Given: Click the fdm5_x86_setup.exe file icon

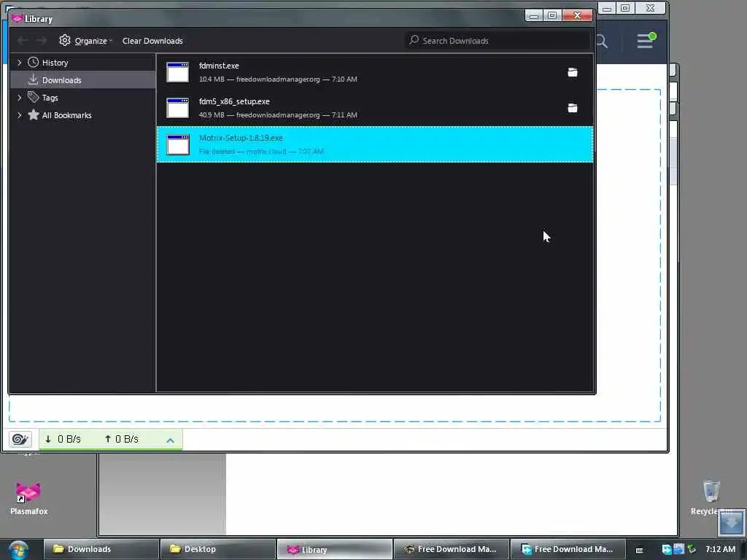Looking at the screenshot, I should tap(178, 108).
